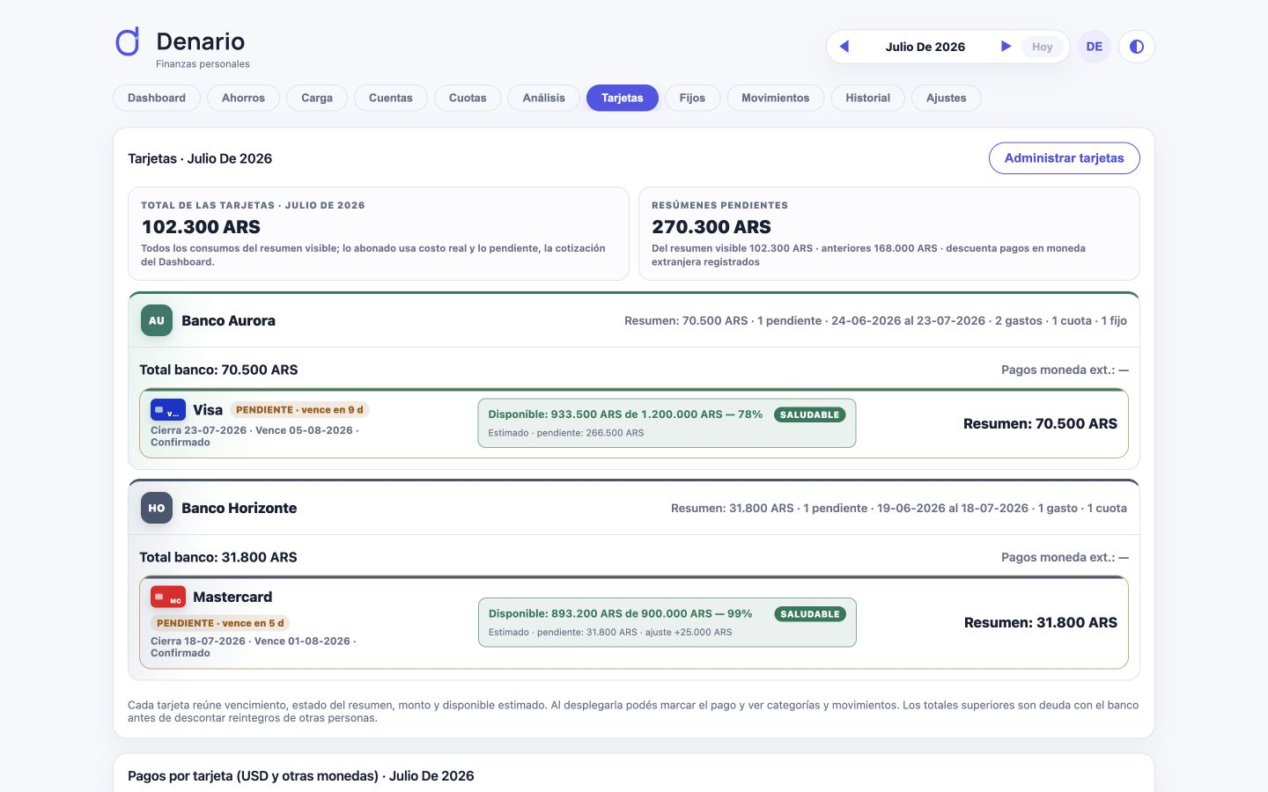Toggle dark mode theme icon
The image size is (1268, 792).
coord(1137,47)
